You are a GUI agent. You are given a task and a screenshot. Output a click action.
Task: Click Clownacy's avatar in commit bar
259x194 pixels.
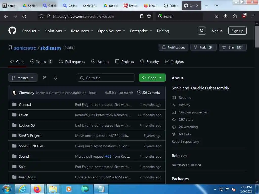coord(14,93)
